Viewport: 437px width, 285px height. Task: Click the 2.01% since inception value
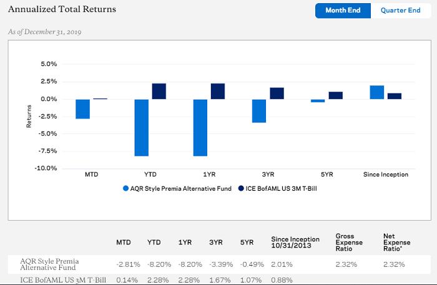[282, 264]
